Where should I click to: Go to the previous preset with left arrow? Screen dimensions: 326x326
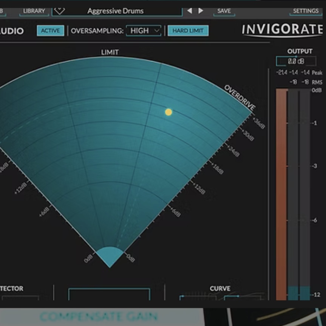(x=189, y=11)
